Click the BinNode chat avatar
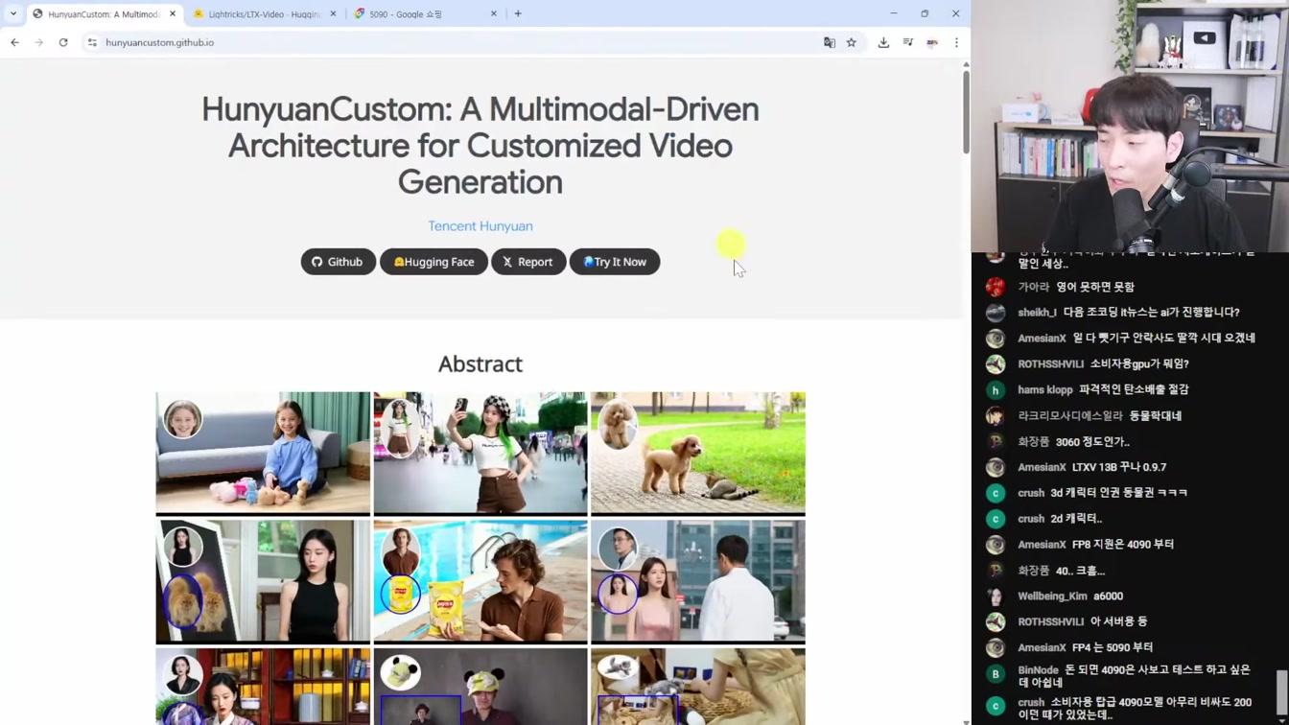This screenshot has height=725, width=1289. click(996, 674)
